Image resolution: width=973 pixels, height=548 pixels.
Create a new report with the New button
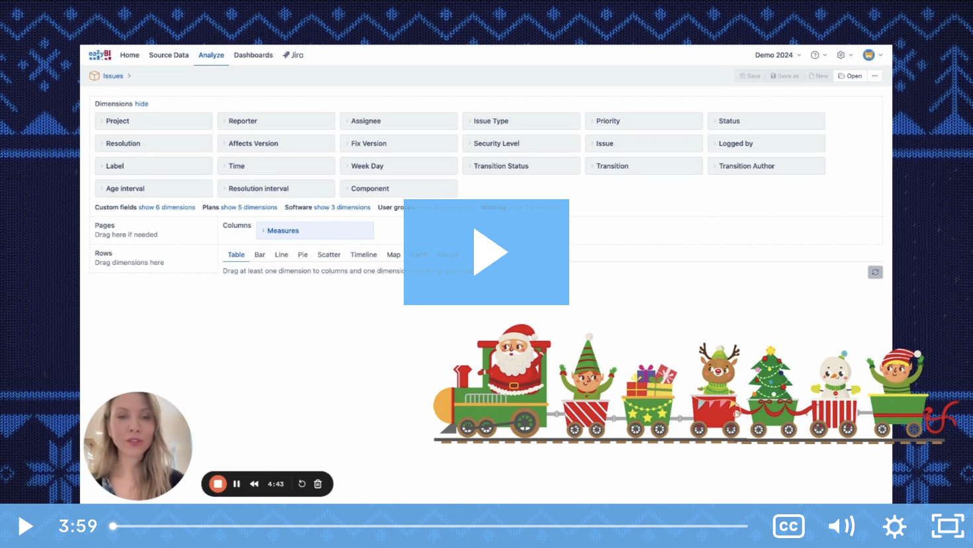point(818,76)
